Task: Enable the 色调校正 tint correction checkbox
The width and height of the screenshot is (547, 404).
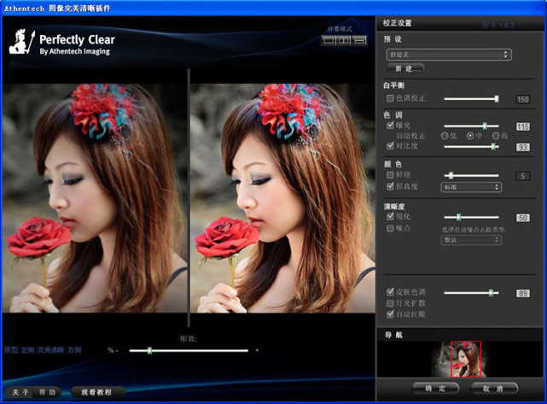Action: click(x=390, y=98)
